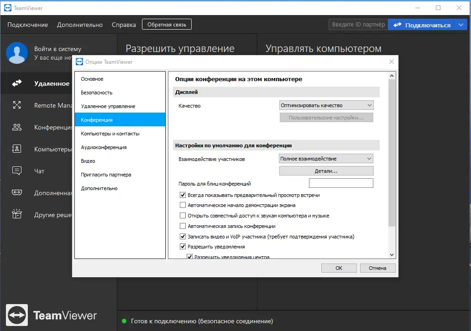Click the Chat (Чат) sidebar label
The width and height of the screenshot is (471, 331).
coord(39,171)
